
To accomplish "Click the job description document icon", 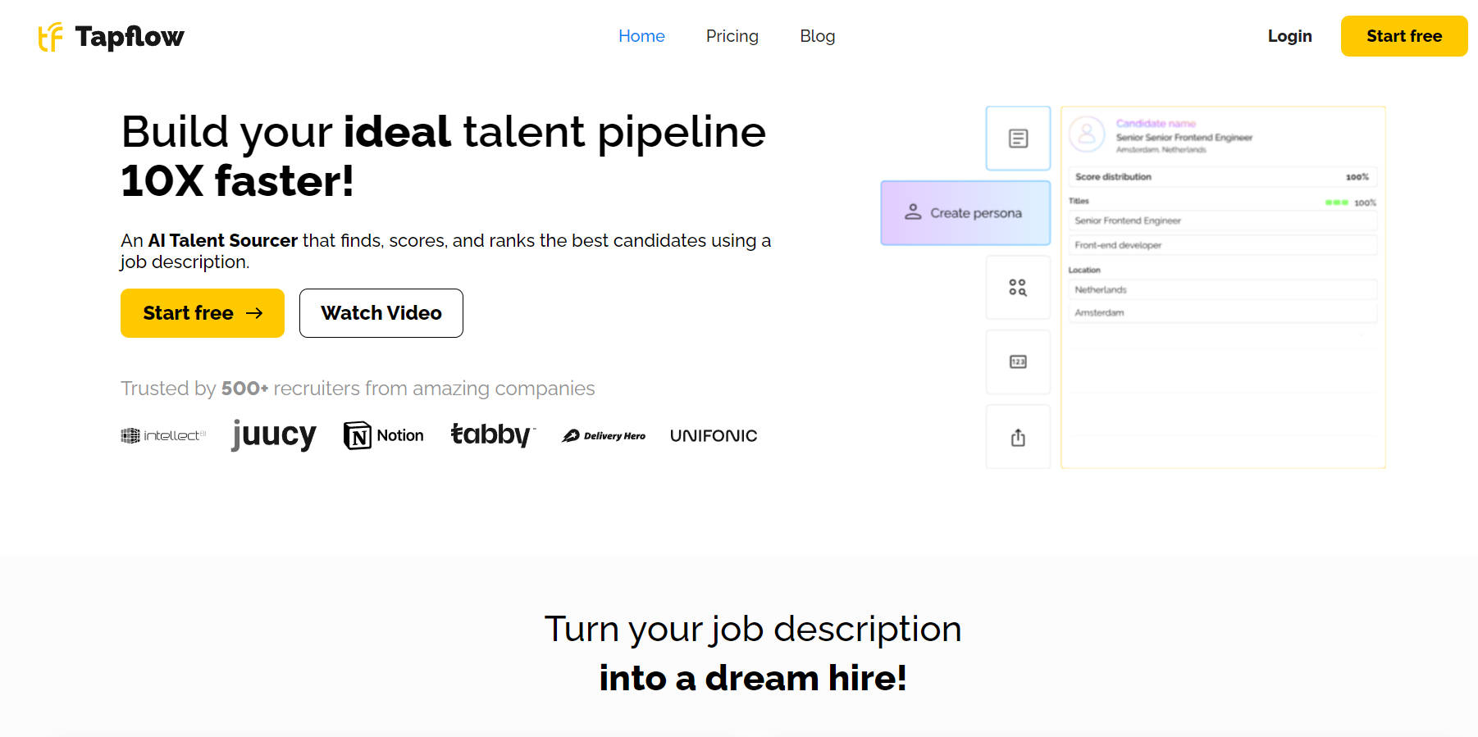I will (x=1018, y=139).
